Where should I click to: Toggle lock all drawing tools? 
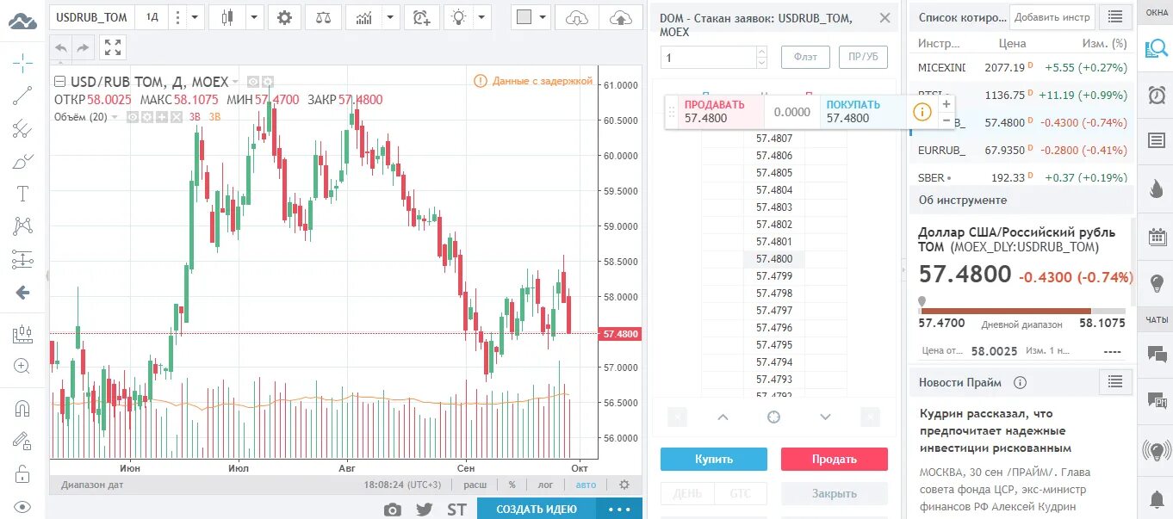click(23, 473)
